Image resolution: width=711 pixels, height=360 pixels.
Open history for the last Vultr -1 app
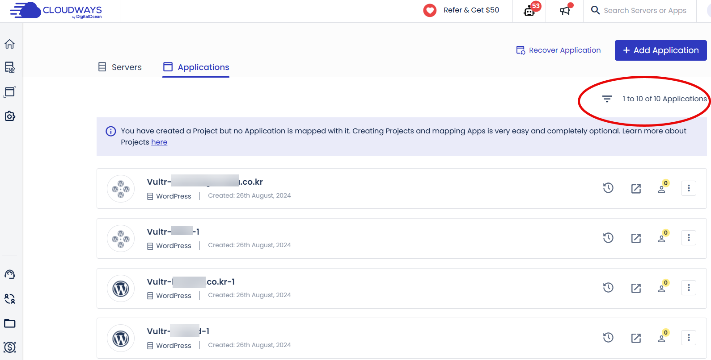(x=608, y=338)
